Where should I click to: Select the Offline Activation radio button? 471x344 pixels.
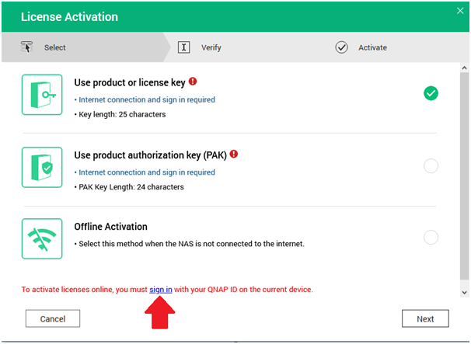coord(431,238)
